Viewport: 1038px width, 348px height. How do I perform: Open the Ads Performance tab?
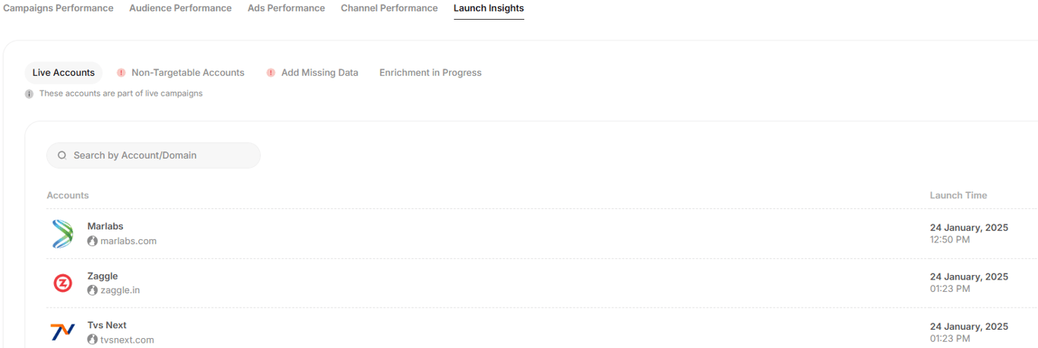point(286,8)
